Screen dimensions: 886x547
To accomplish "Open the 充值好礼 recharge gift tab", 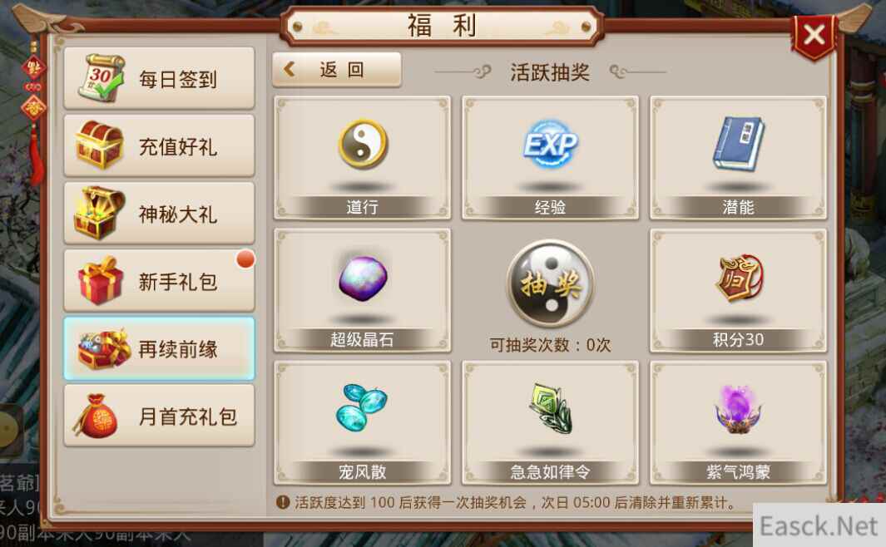I will click(x=160, y=145).
